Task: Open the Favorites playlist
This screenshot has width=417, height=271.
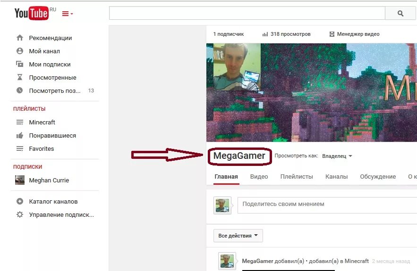Action: tap(42, 149)
